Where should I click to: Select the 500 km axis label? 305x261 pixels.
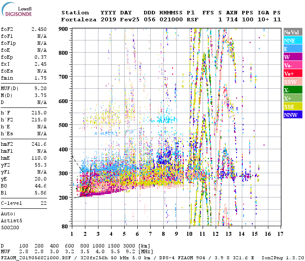[x=63, y=125]
